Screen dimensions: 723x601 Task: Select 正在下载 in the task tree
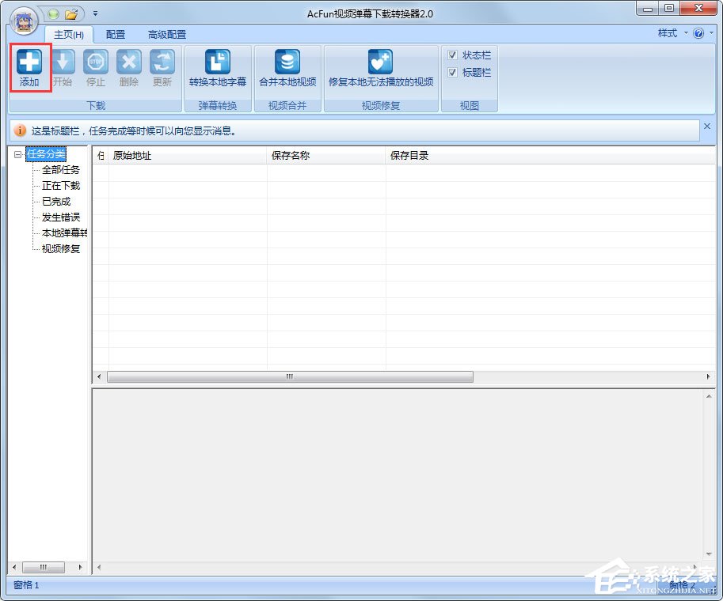pos(61,186)
